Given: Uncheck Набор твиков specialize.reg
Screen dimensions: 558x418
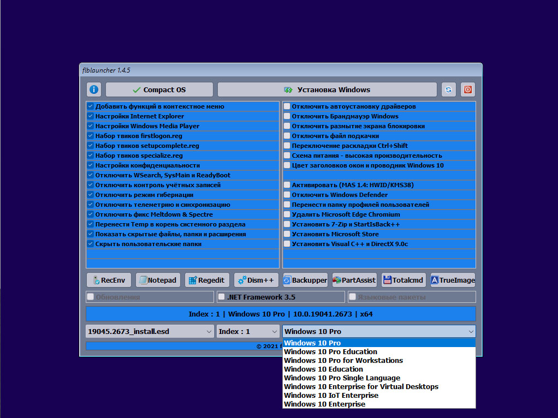Looking at the screenshot, I should coord(91,156).
